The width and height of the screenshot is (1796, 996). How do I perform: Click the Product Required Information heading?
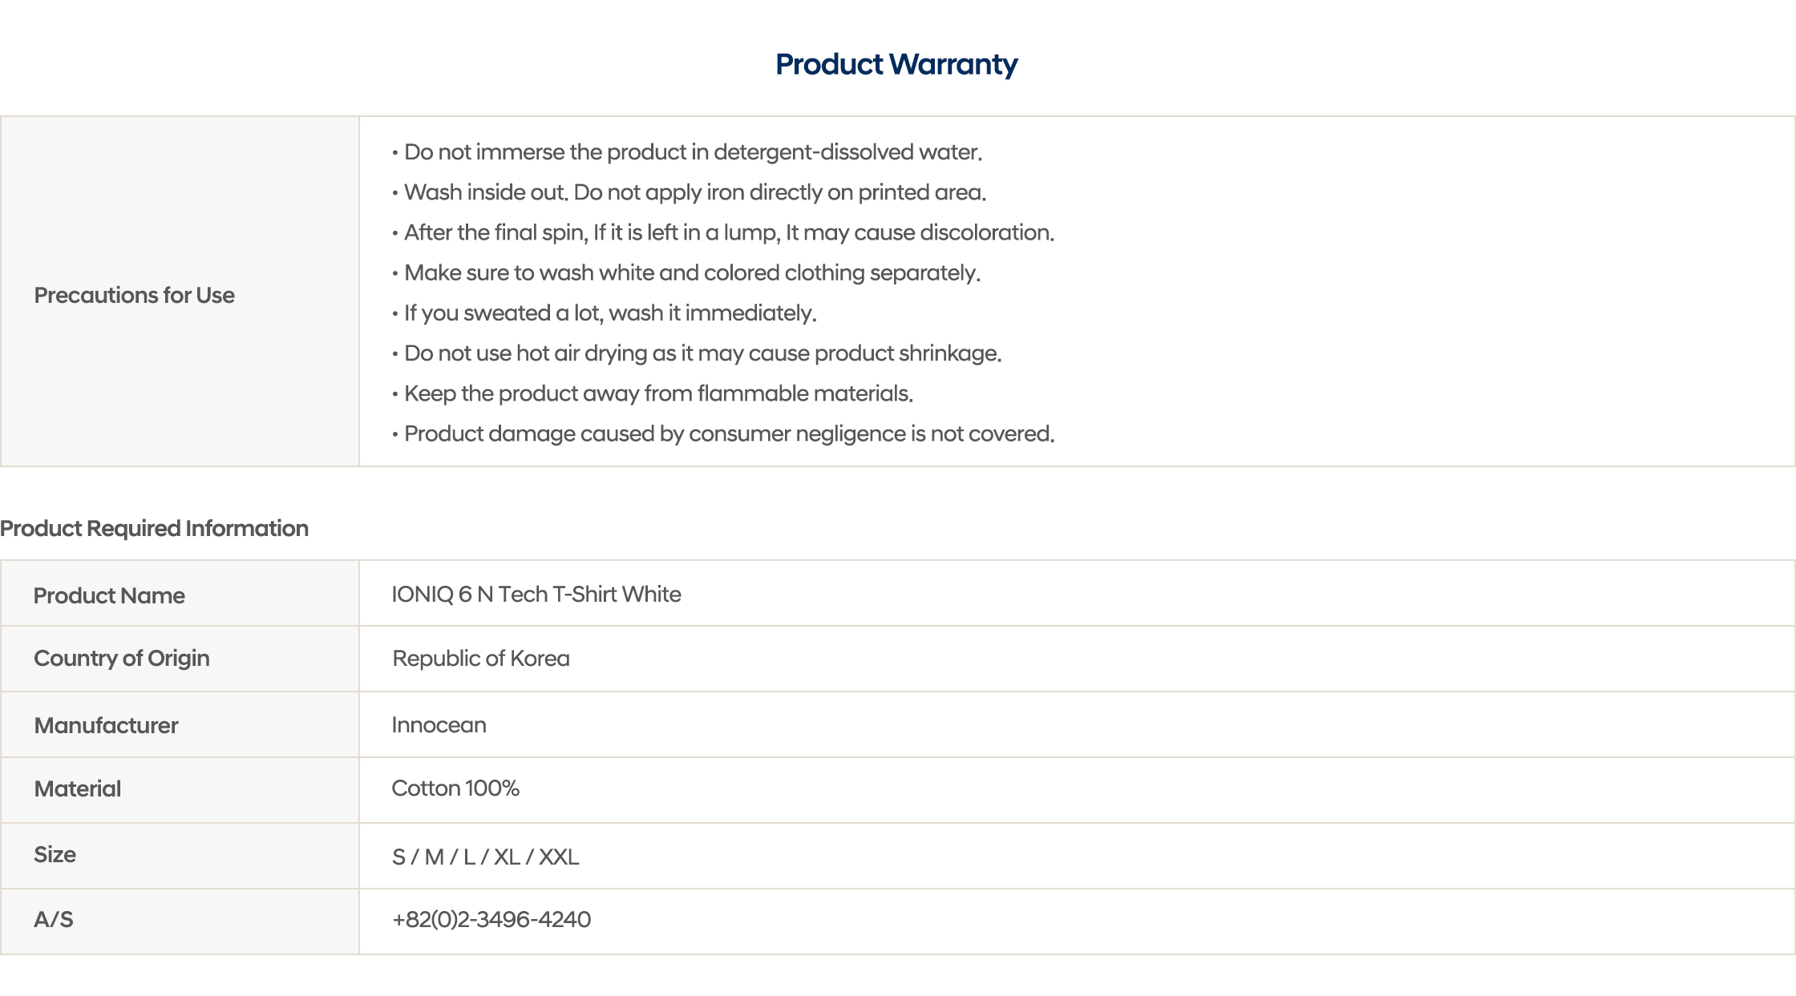(x=154, y=528)
